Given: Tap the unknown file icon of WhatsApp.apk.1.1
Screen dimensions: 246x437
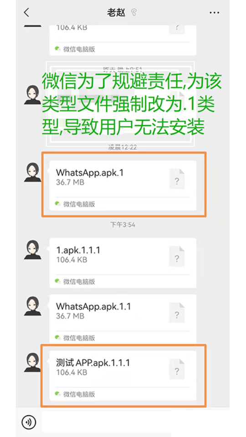Looking at the screenshot, I should point(177,313).
